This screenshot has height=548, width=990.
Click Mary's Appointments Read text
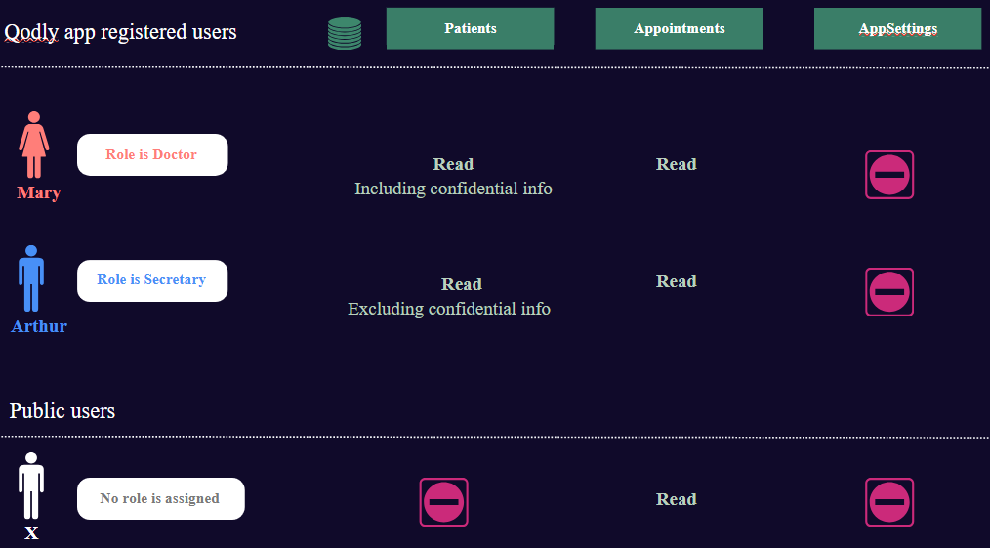677,164
